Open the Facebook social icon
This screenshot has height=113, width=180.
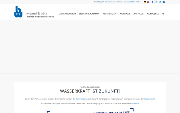(x=152, y=2)
